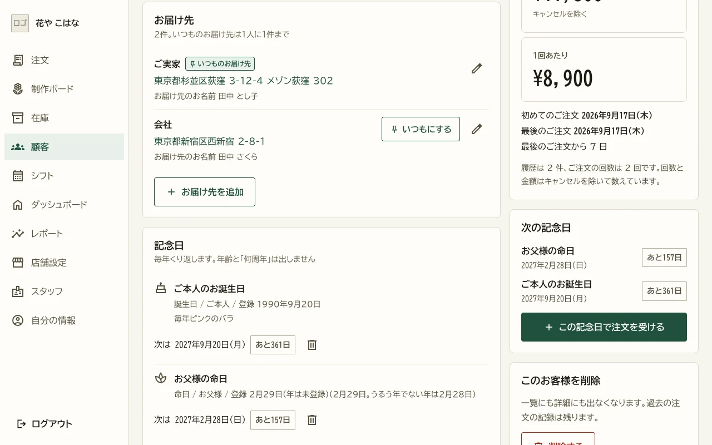Edit the ご実家 delivery address pencil icon

click(x=477, y=68)
